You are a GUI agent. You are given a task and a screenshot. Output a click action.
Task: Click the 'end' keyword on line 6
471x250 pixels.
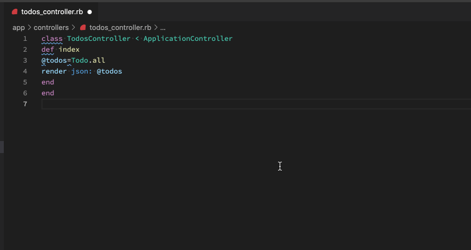48,93
